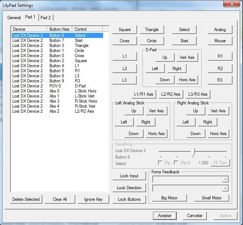Click Left Analog Stick Up button
This screenshot has width=243, height=225.
pos(134,111)
